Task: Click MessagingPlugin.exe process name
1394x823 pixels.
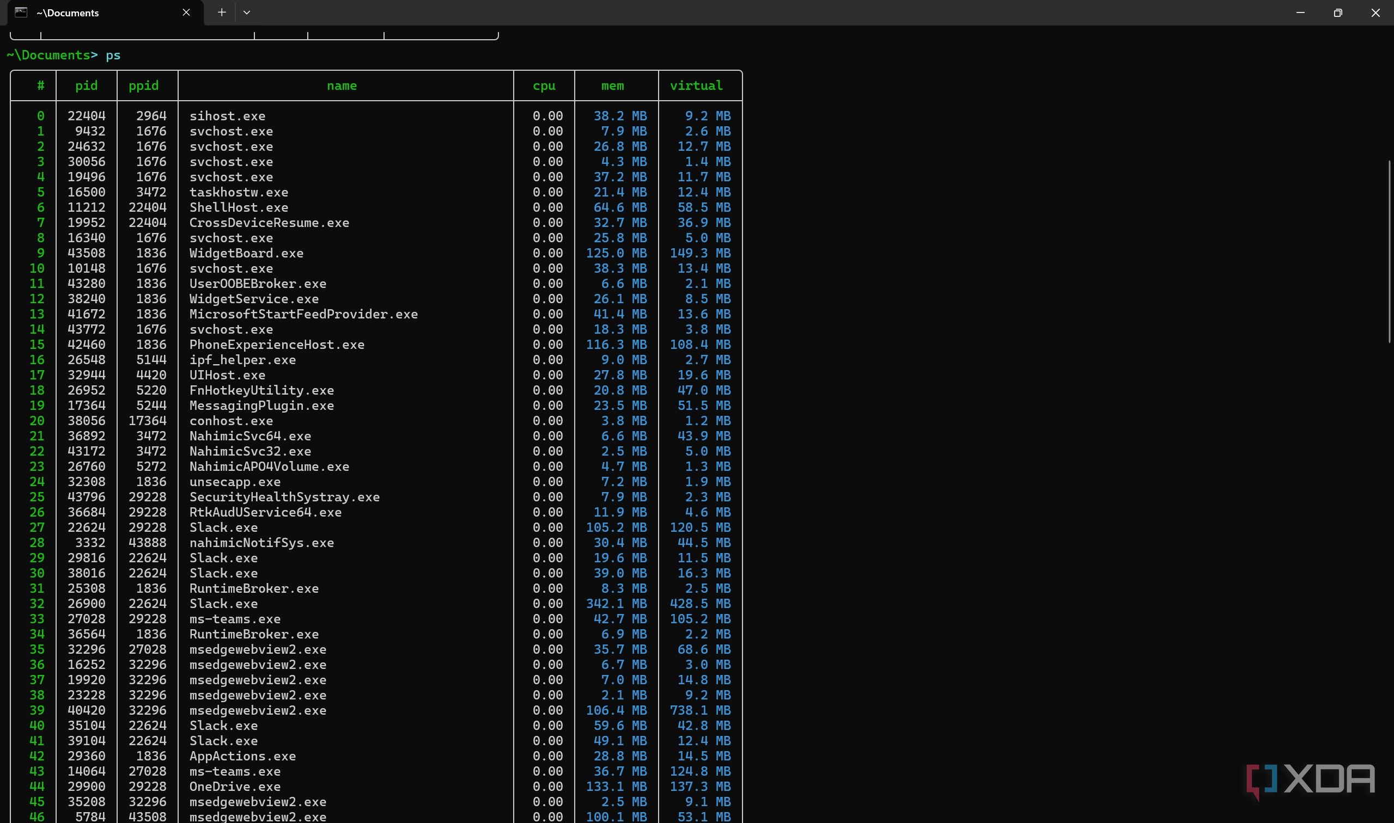Action: 262,406
